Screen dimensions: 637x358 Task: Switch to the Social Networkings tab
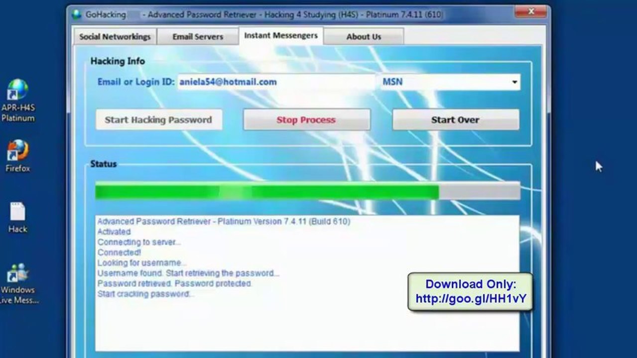(115, 37)
